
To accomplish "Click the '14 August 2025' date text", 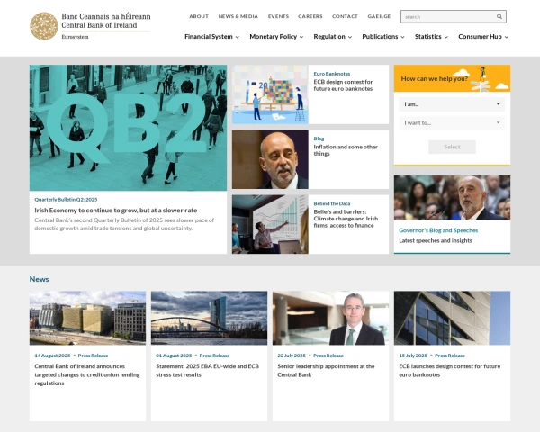I will click(x=52, y=355).
